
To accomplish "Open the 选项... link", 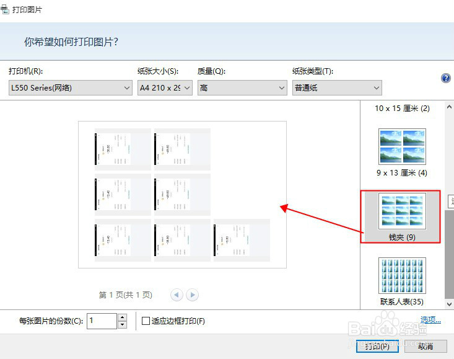I will pyautogui.click(x=430, y=319).
